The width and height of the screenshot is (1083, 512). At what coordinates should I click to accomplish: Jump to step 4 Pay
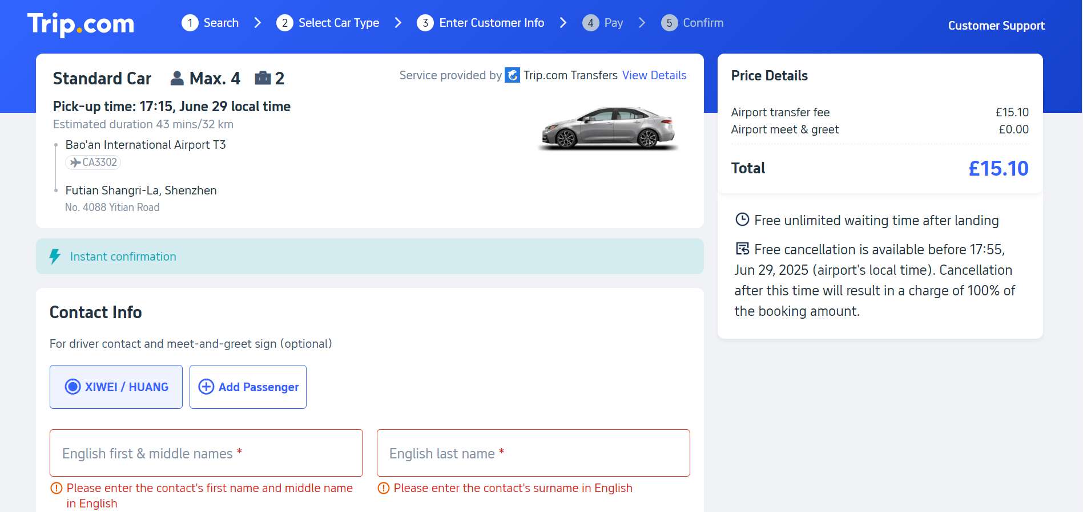point(603,23)
